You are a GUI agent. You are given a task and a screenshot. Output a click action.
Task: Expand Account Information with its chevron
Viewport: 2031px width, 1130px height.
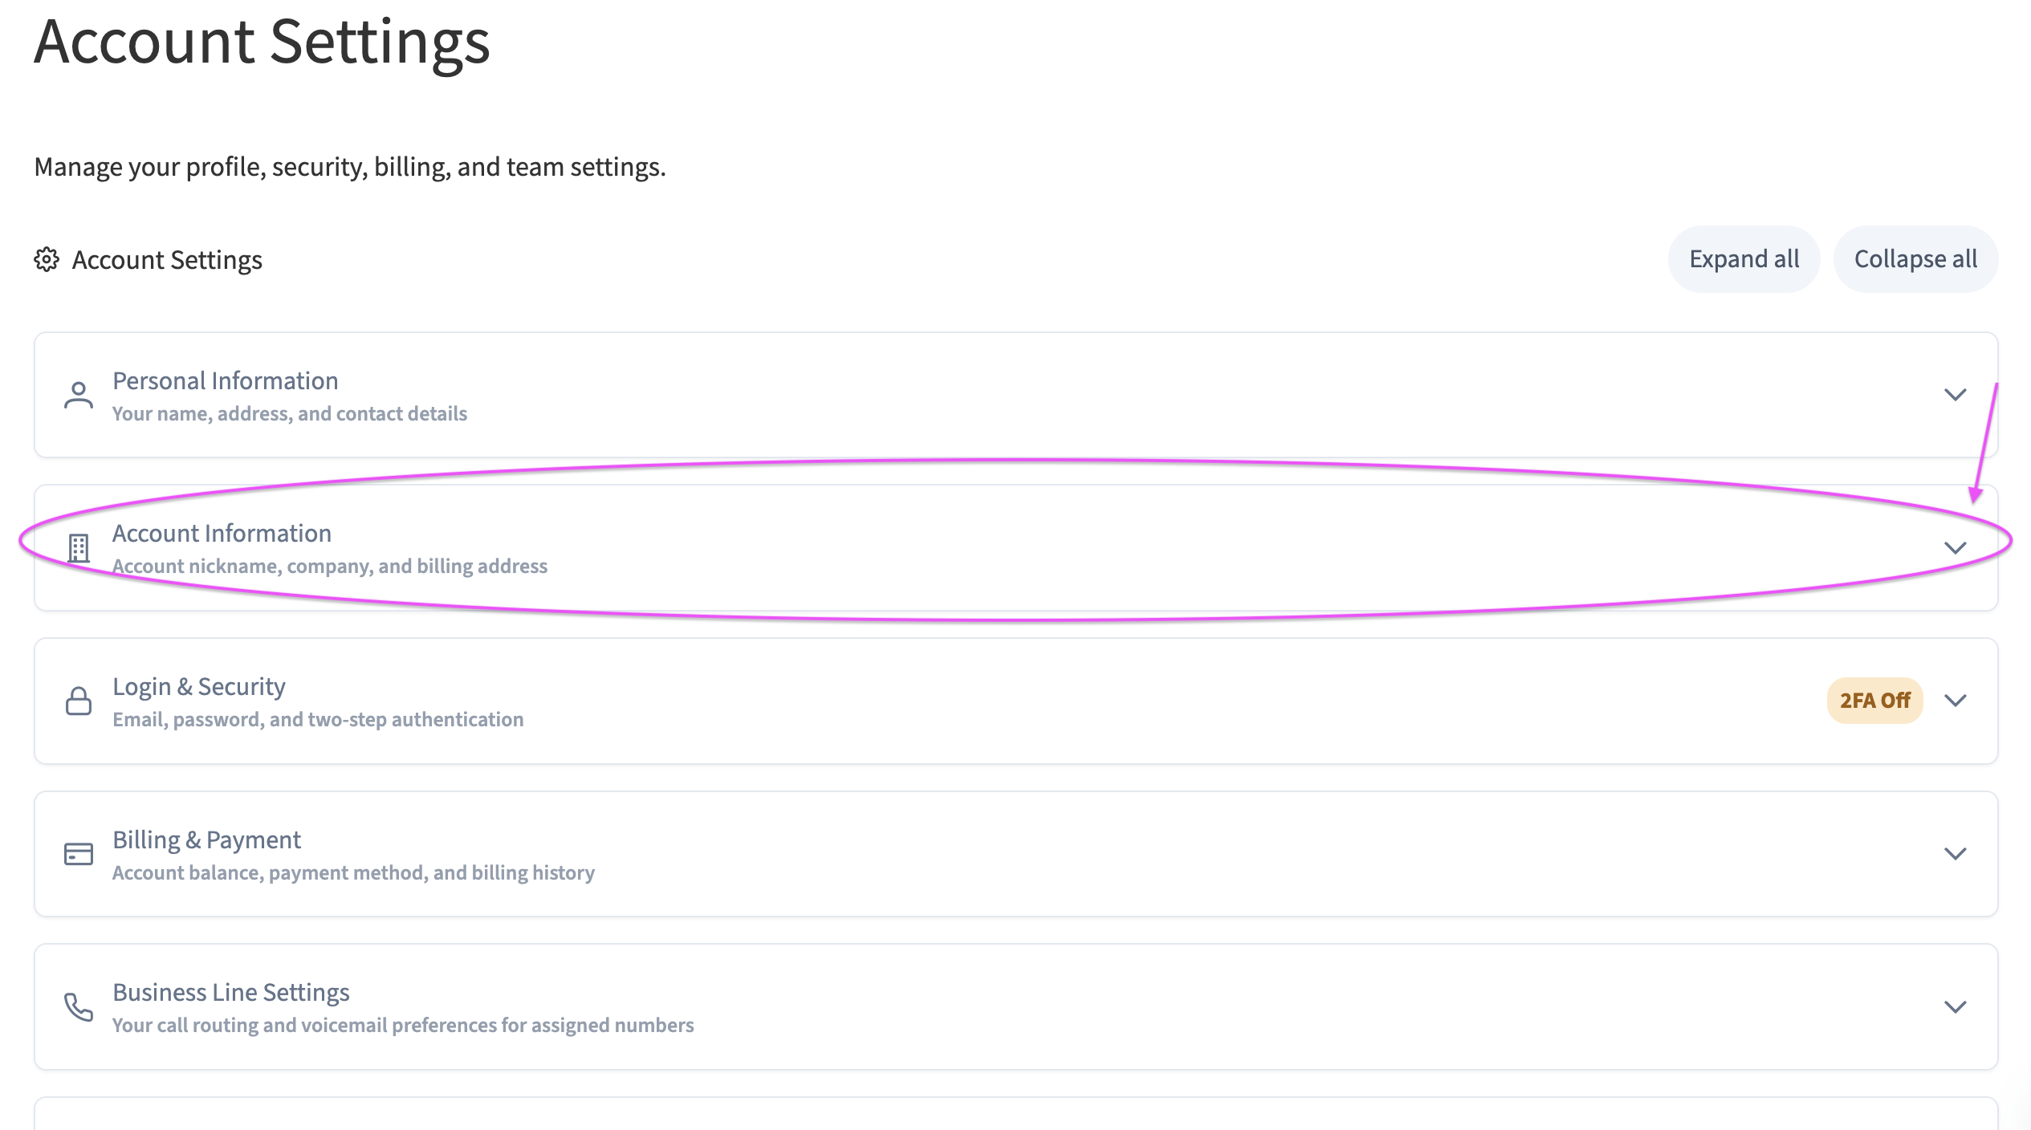click(x=1956, y=548)
